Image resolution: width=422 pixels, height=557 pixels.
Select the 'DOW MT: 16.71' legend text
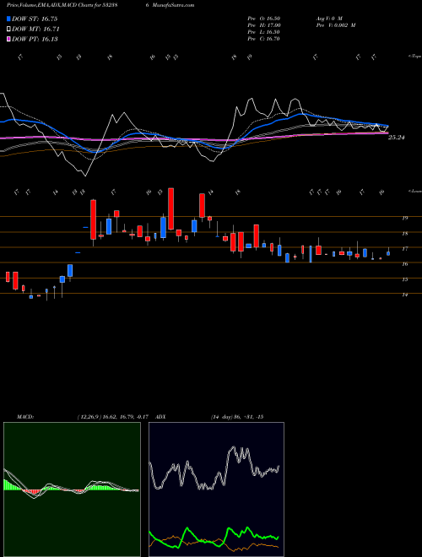35,30
